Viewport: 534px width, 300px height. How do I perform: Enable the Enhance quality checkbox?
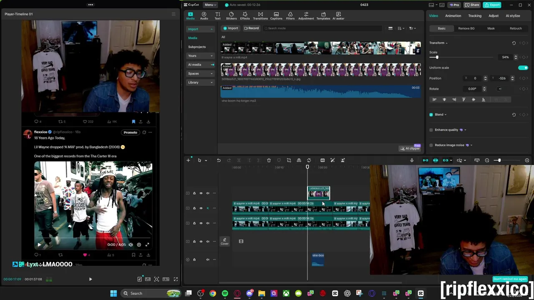pos(431,130)
